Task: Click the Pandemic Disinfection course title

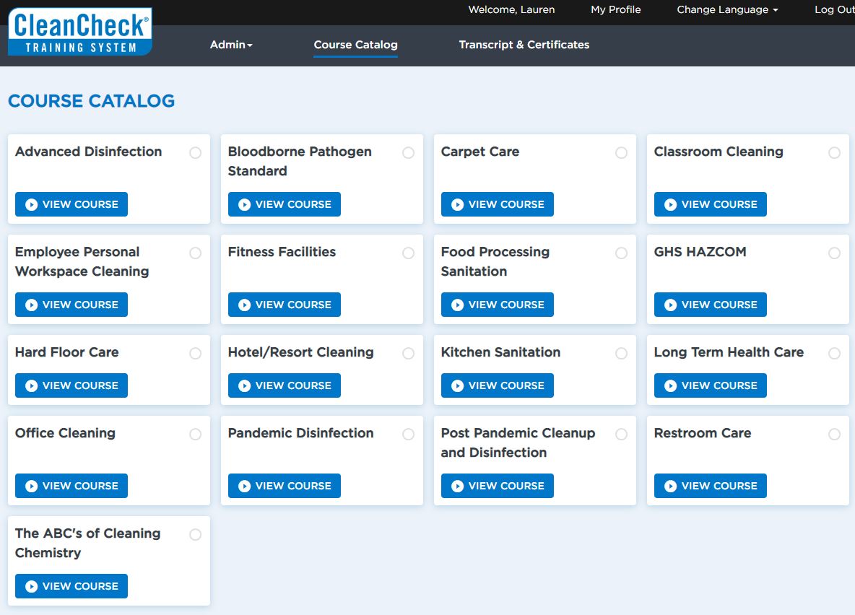Action: pyautogui.click(x=300, y=433)
